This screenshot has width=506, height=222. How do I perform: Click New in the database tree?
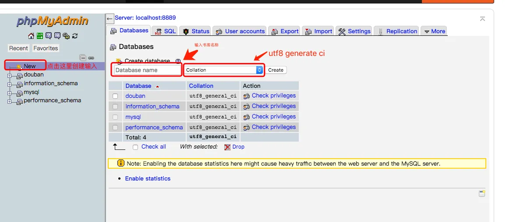click(x=29, y=66)
